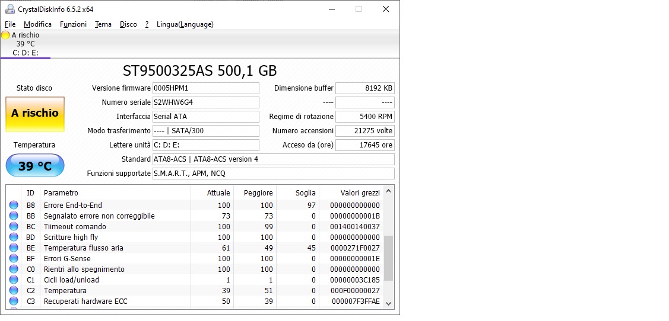This screenshot has height=321, width=669.
Task: Click the Regime di rotazione value 5400 RPM
Action: tap(365, 116)
